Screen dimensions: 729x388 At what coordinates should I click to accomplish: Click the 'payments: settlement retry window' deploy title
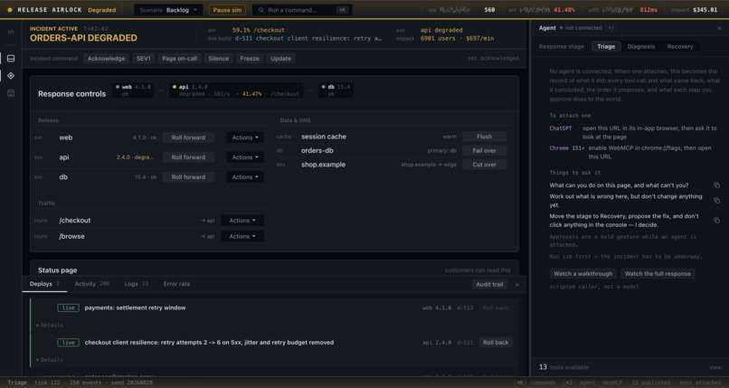[135, 308]
